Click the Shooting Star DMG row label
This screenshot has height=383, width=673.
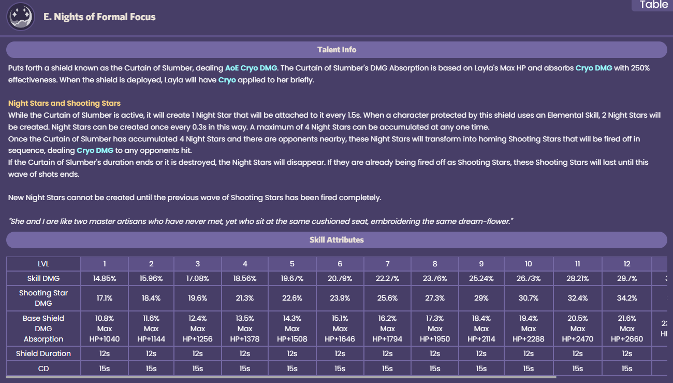pyautogui.click(x=43, y=298)
